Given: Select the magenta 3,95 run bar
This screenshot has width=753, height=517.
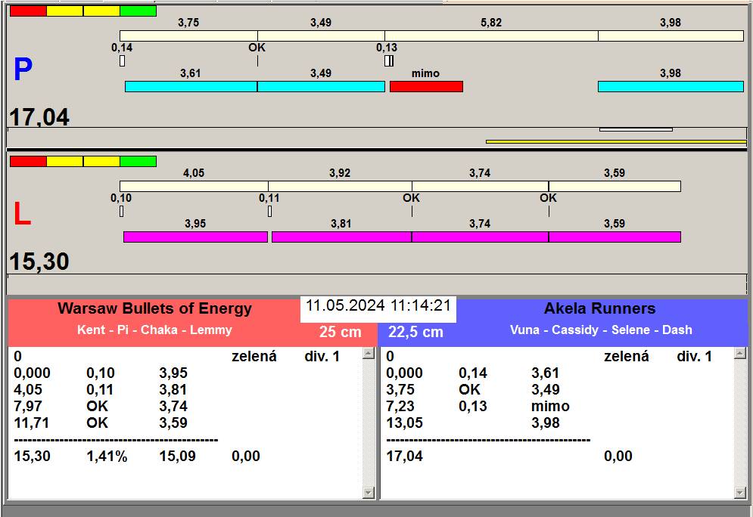Looking at the screenshot, I should [195, 237].
